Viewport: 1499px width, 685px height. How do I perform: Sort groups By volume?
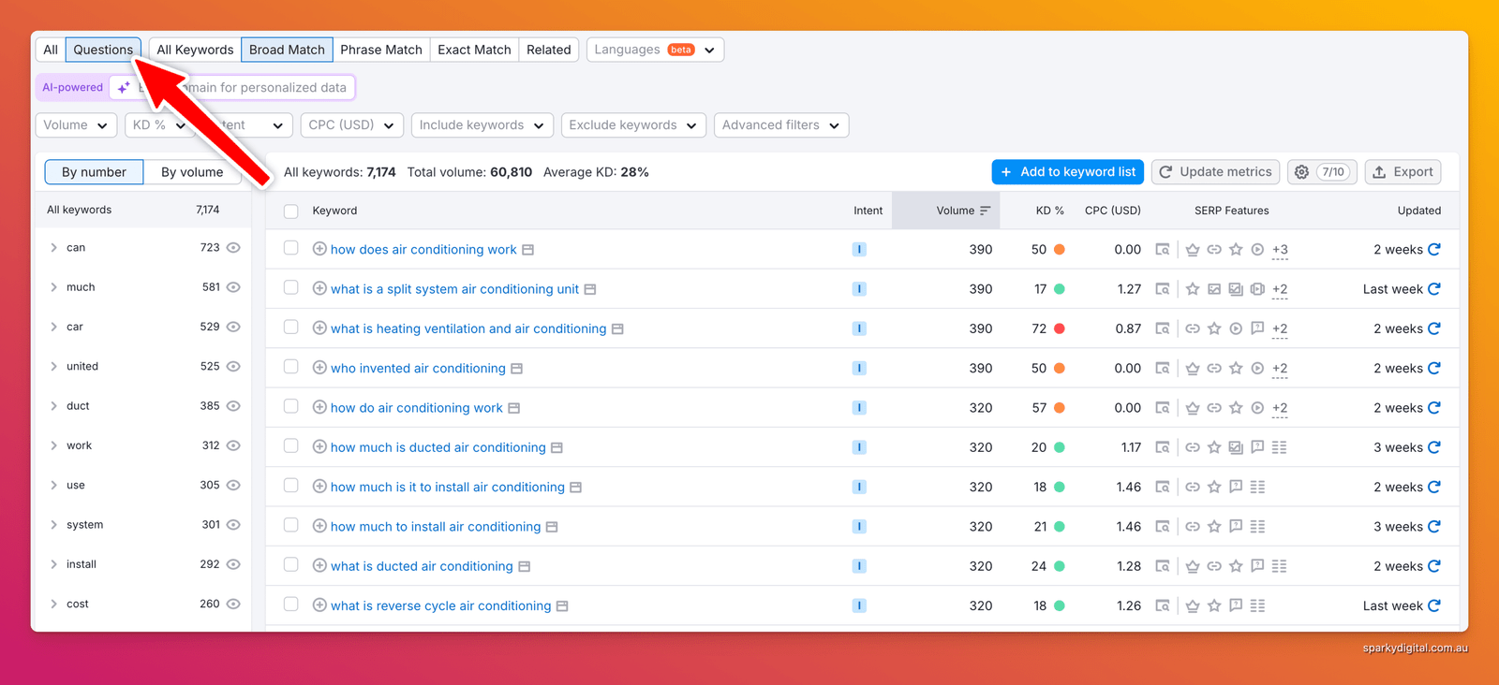[x=192, y=172]
